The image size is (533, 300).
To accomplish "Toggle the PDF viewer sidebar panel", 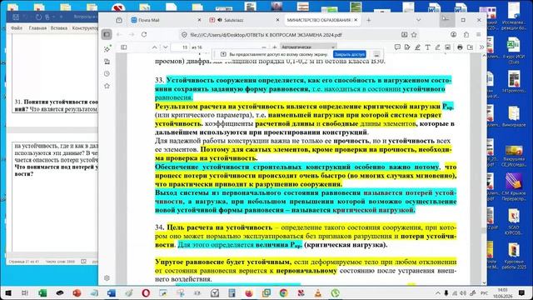I will pos(124,47).
